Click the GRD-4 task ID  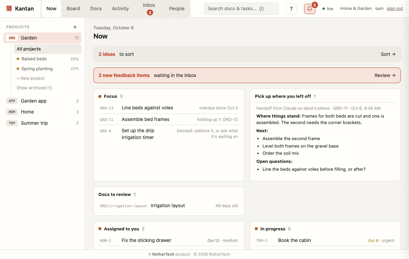106,131
